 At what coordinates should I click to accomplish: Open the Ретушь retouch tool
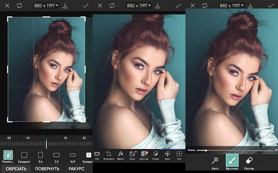(132, 155)
